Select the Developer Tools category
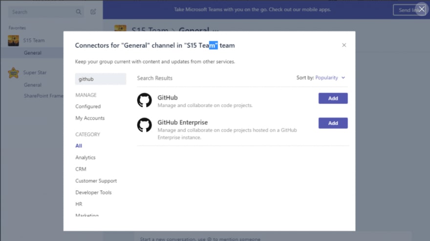This screenshot has width=430, height=241. pos(93,193)
